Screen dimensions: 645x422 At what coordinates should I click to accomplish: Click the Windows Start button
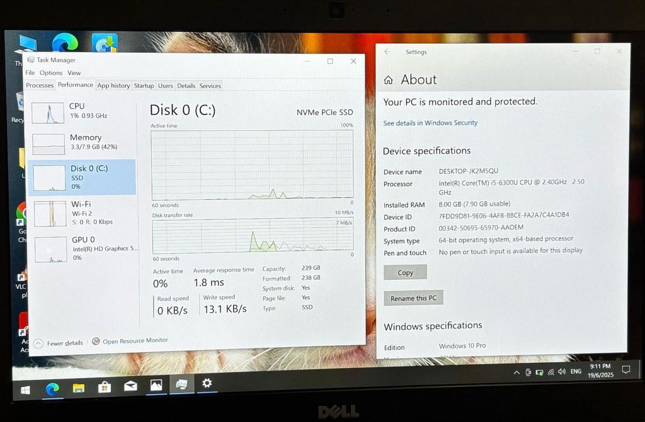(25, 390)
